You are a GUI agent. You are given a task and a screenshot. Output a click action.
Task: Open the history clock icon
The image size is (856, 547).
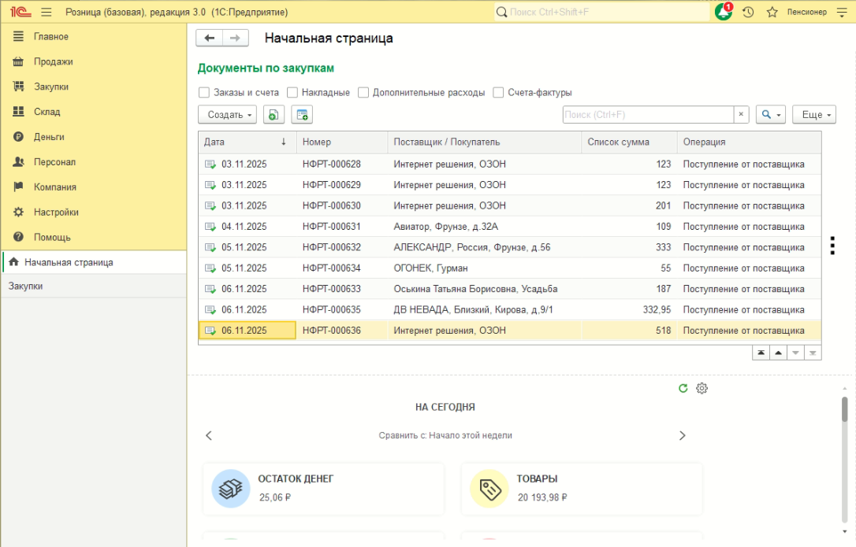click(x=748, y=12)
